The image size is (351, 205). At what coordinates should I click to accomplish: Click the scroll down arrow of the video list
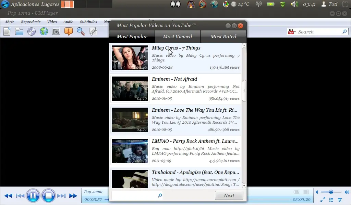[244, 186]
